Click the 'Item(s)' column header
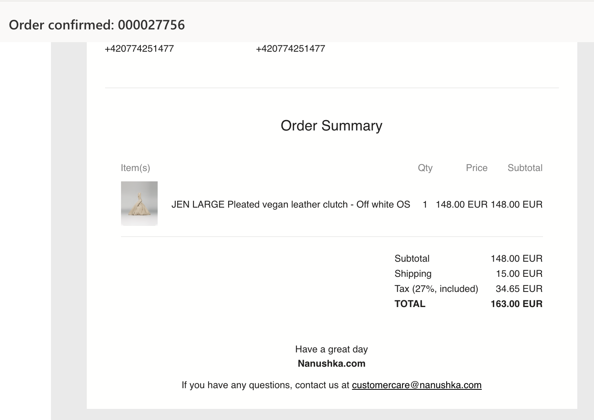Screen dimensions: 594x420 coord(135,168)
